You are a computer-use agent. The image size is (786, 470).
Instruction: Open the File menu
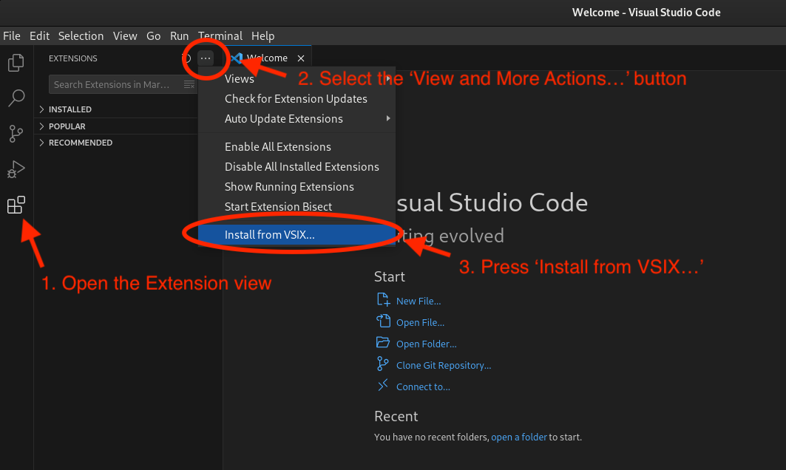tap(12, 36)
